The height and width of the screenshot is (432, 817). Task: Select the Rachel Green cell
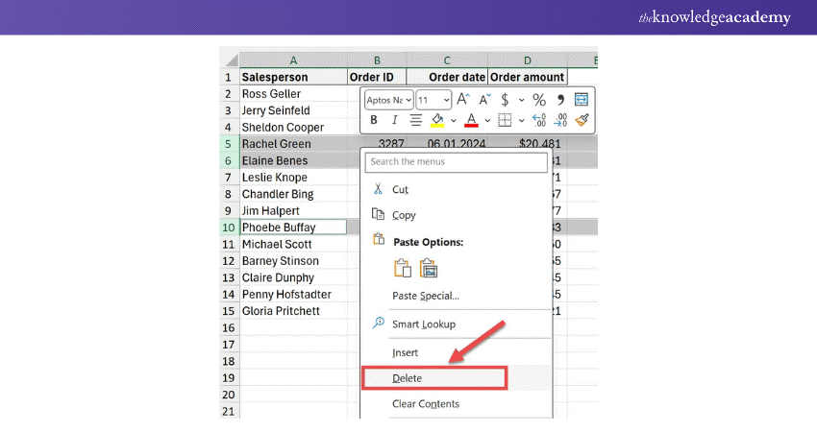point(293,144)
